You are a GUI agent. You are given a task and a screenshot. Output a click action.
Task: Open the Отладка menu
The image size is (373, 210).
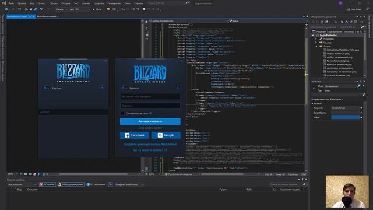click(65, 3)
